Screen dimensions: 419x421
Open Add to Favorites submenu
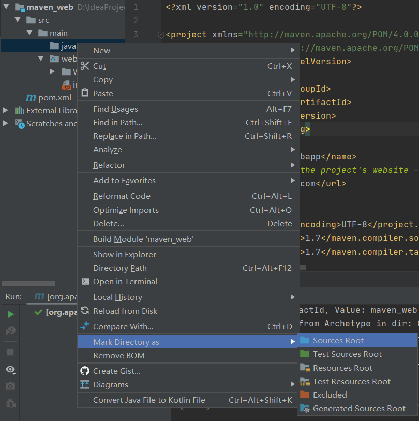188,180
